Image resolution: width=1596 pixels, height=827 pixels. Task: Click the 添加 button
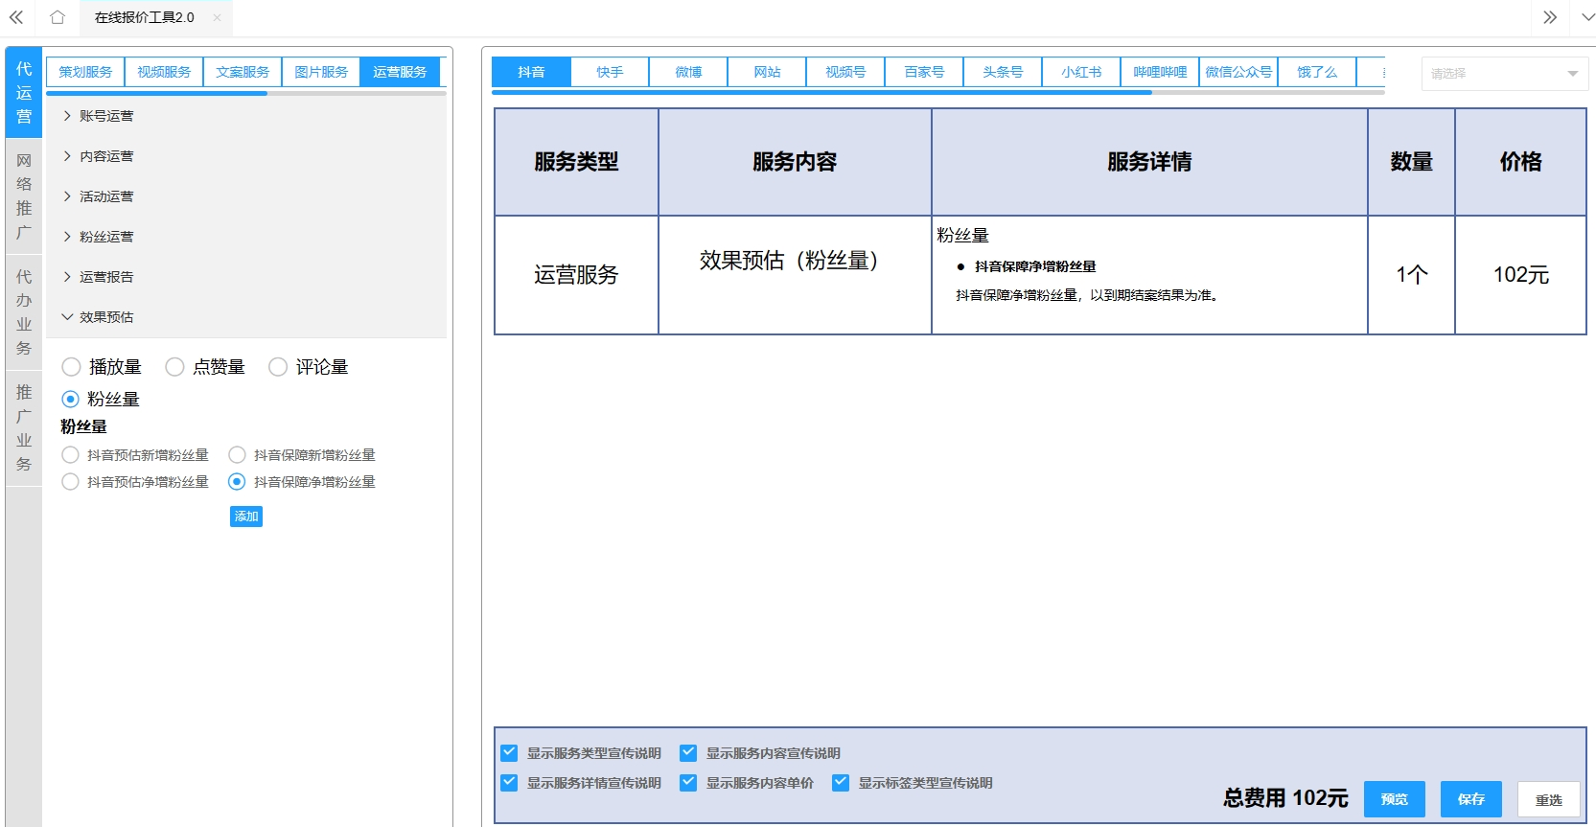[246, 517]
